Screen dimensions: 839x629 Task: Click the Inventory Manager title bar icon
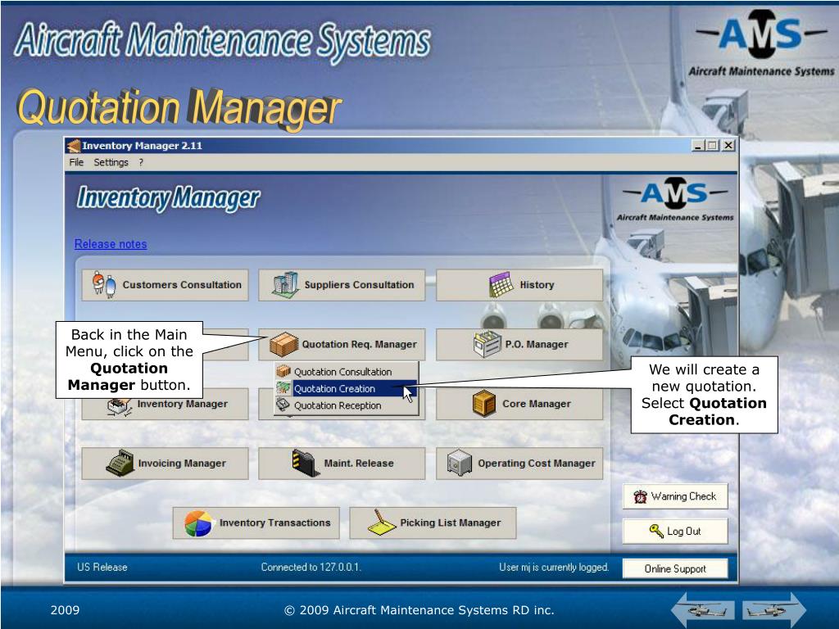pos(73,146)
